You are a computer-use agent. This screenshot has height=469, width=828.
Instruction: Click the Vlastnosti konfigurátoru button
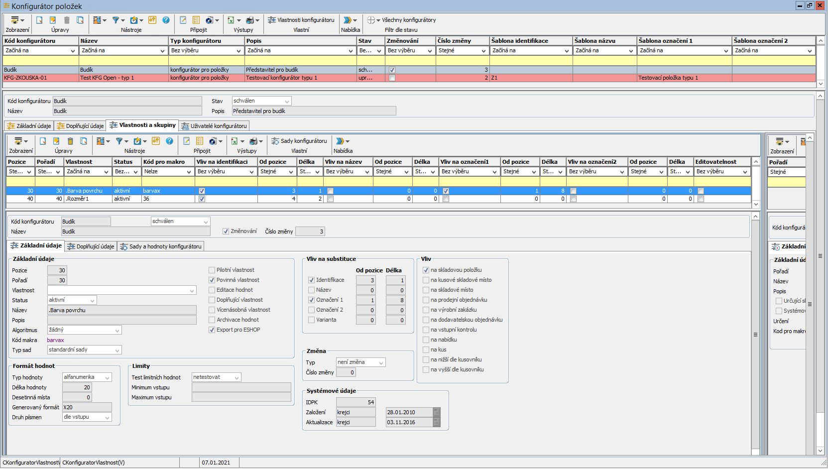[301, 20]
